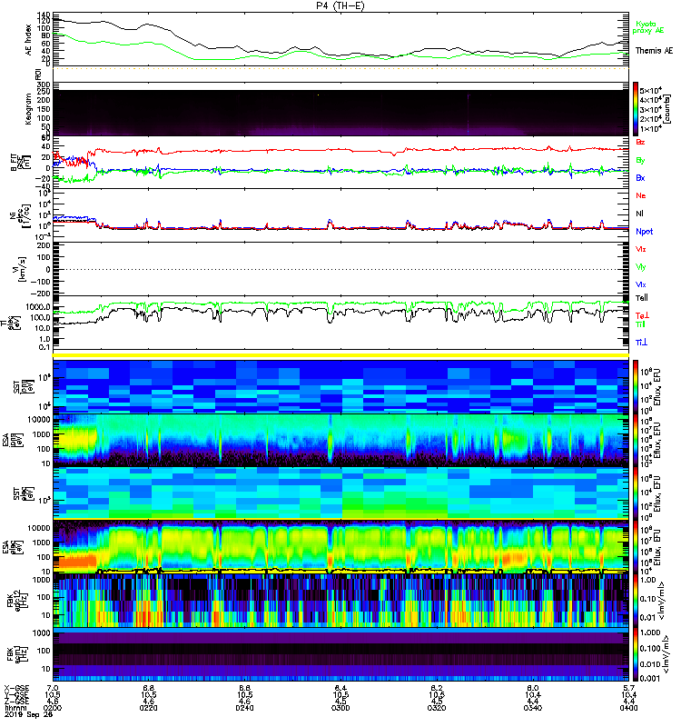
Task: Select the green "By" legend label
Action: tap(640, 161)
